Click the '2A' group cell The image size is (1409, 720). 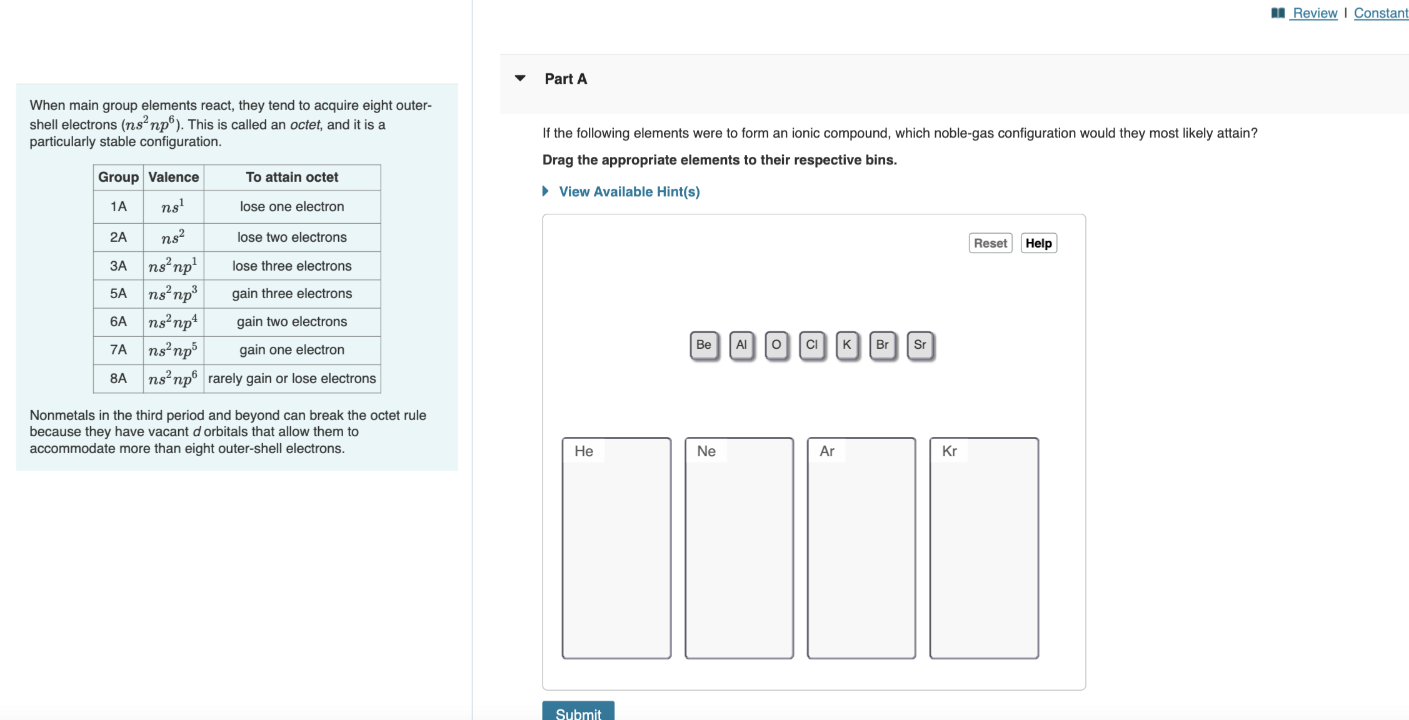(x=118, y=237)
